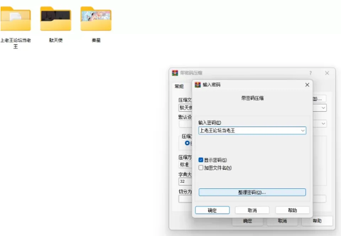Open the 标准 compression method dropdown
This screenshot has width=341, height=236.
click(x=185, y=165)
